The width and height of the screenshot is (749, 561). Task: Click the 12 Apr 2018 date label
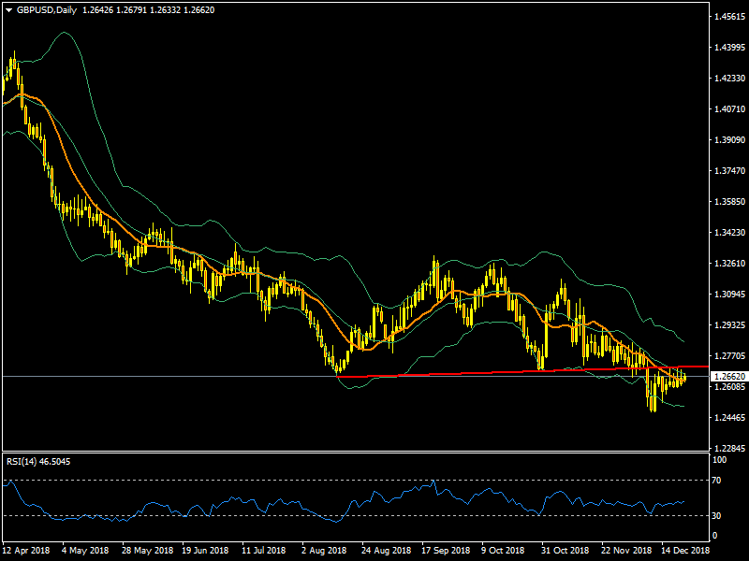tap(26, 552)
